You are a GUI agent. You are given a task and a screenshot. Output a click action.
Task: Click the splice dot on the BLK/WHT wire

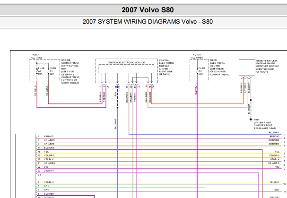coord(251,100)
